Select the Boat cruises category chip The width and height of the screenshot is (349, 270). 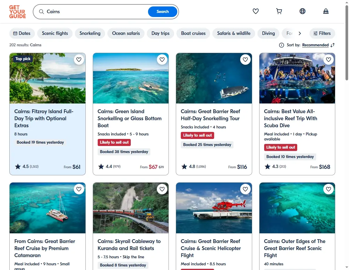193,33
